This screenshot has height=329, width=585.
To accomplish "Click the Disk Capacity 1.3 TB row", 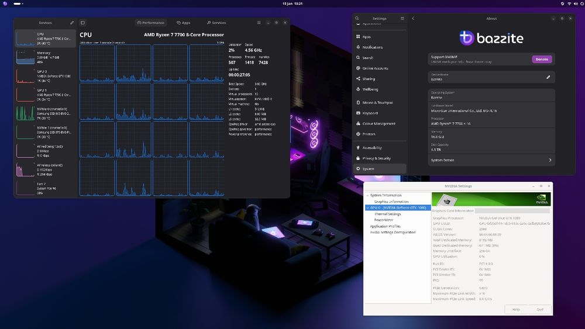I will click(x=491, y=147).
